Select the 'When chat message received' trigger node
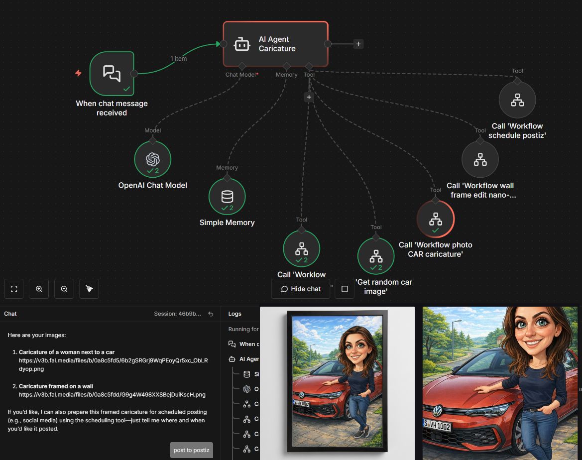 click(112, 74)
